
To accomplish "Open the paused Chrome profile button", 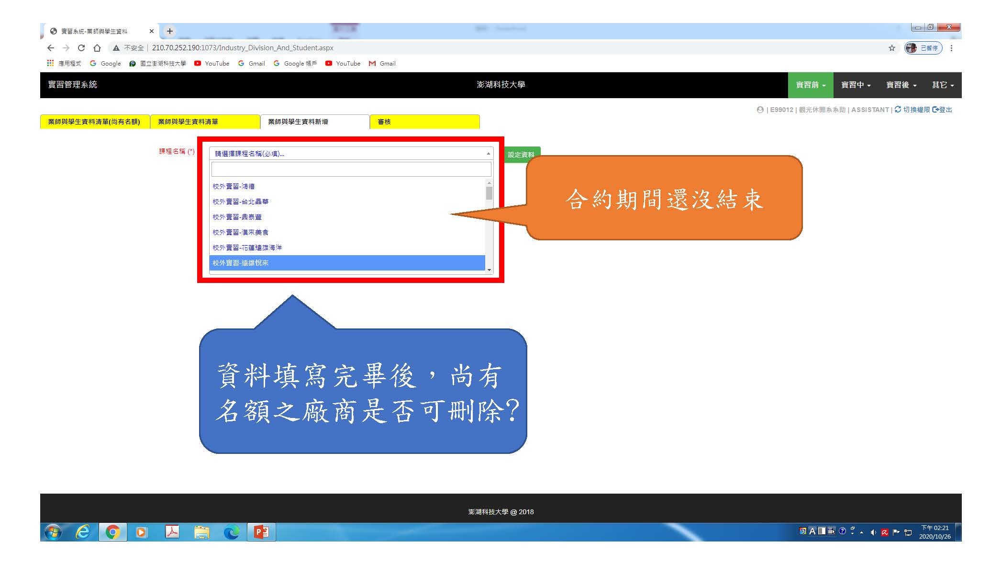I will click(923, 48).
